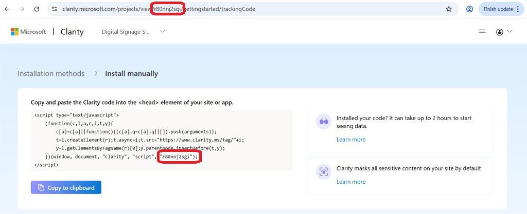Viewport: 527px width, 214px height.
Task: Open the Chrome profile icon
Action: pyautogui.click(x=469, y=9)
